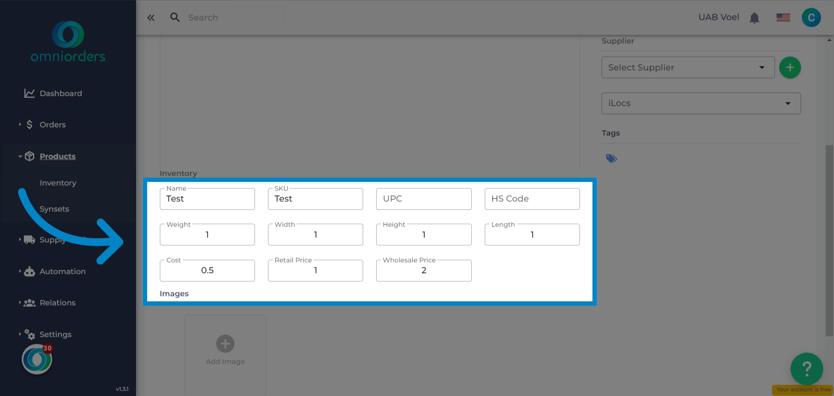Open Inventory submenu item
This screenshot has width=834, height=396.
tap(58, 183)
